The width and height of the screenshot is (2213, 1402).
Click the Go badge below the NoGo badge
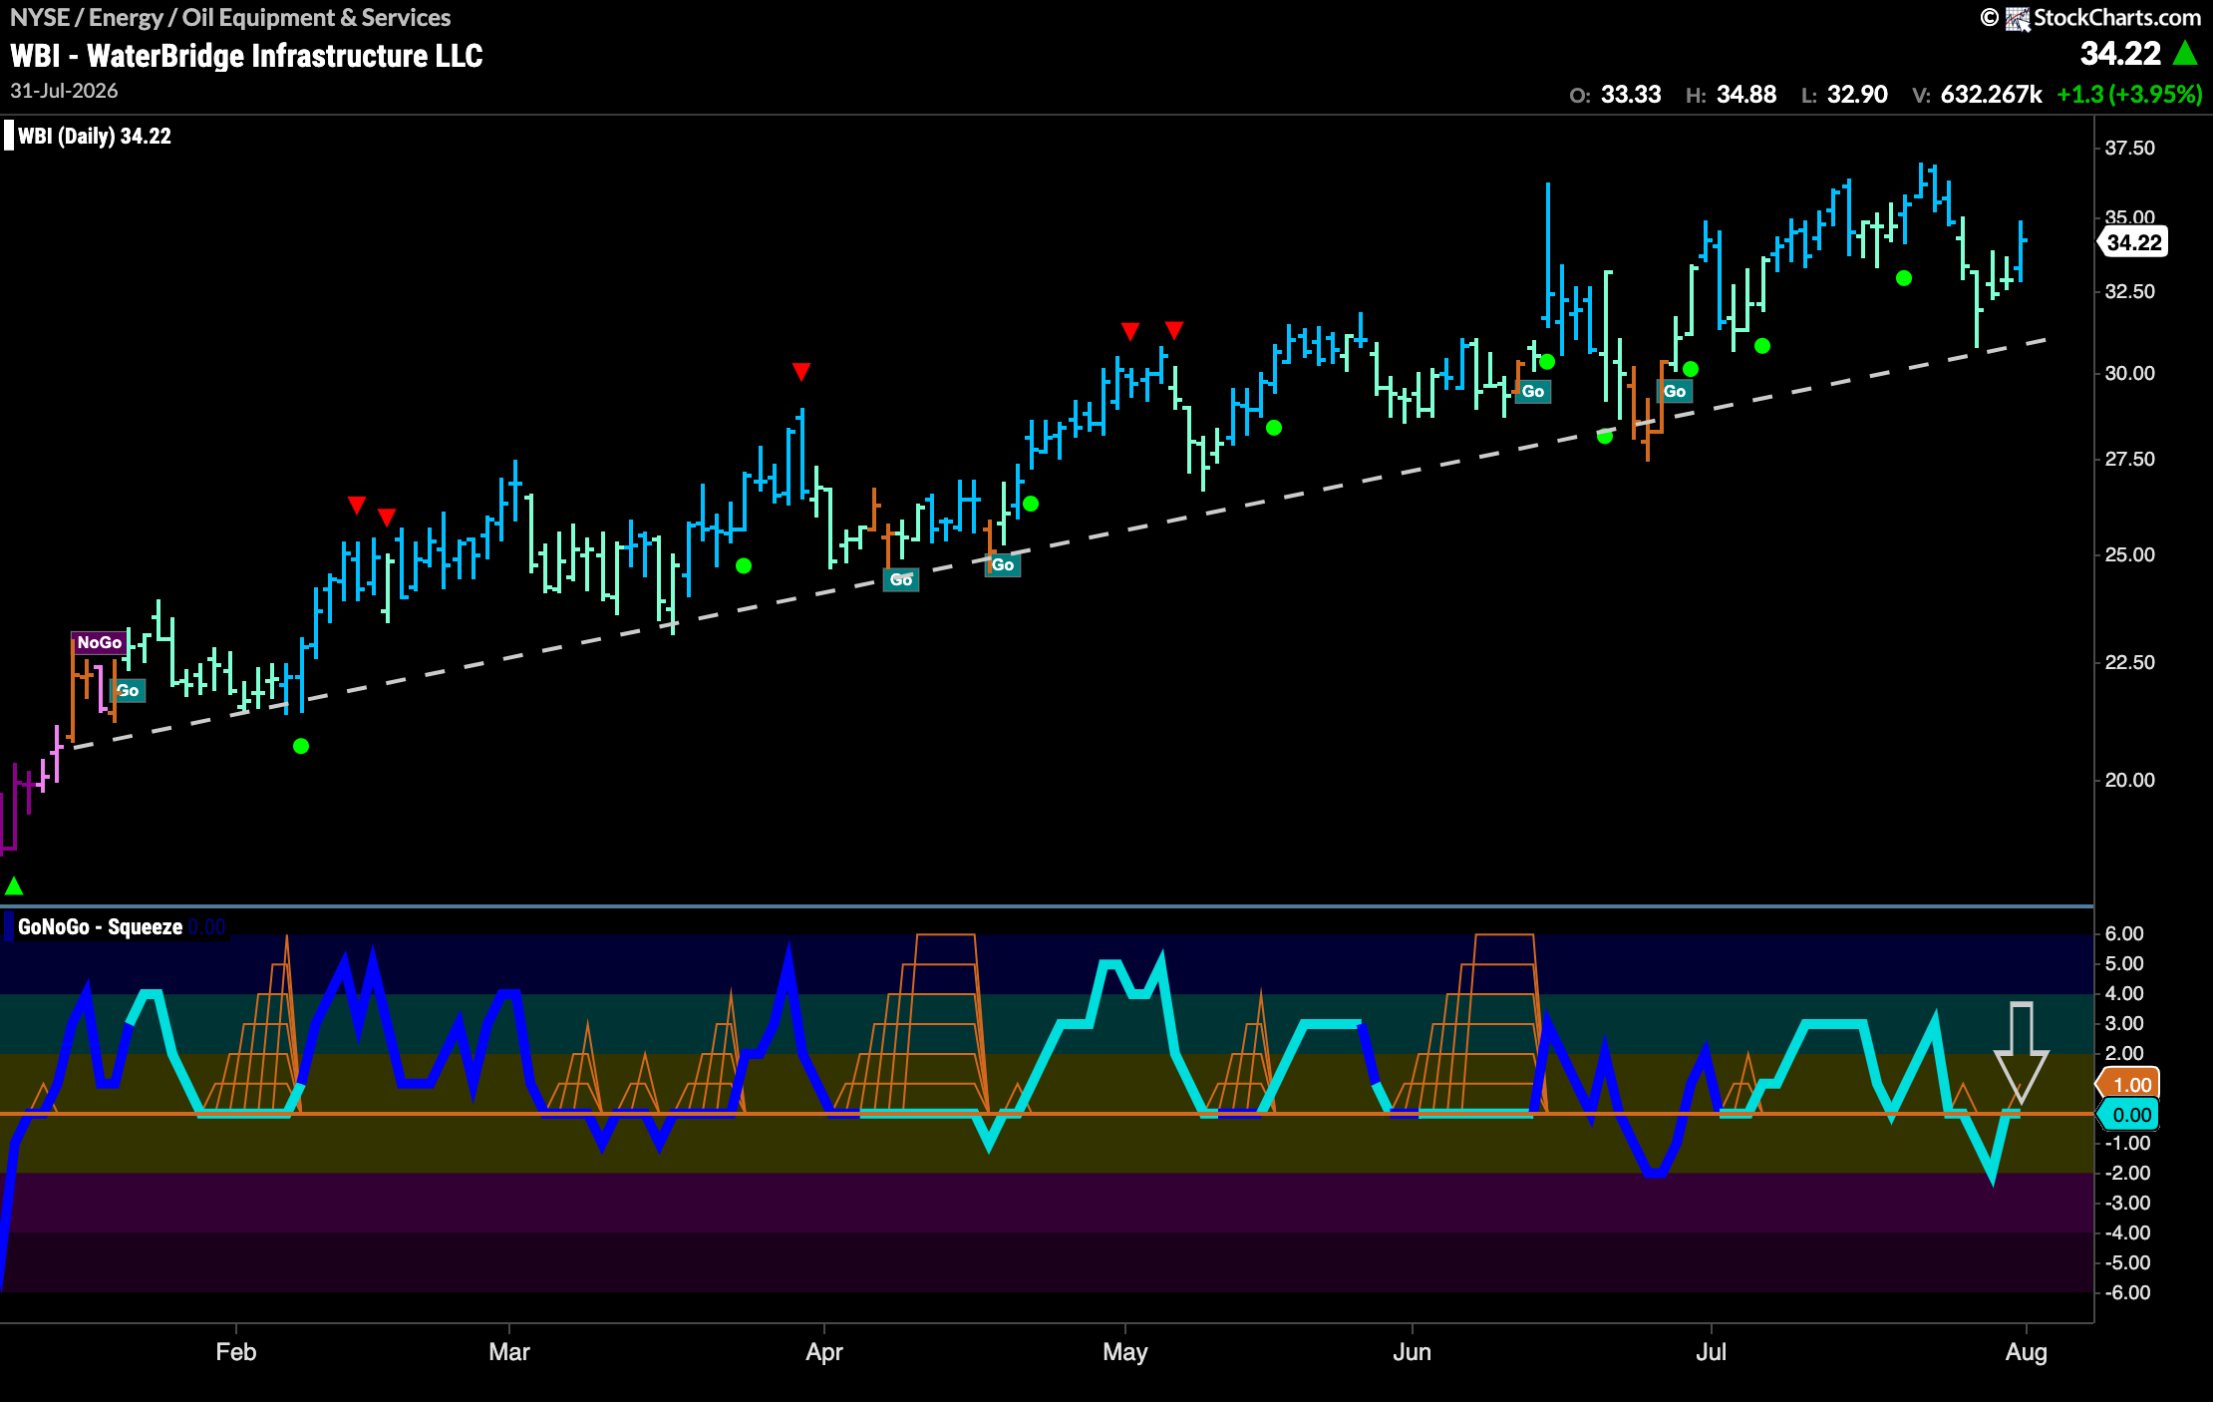click(128, 690)
